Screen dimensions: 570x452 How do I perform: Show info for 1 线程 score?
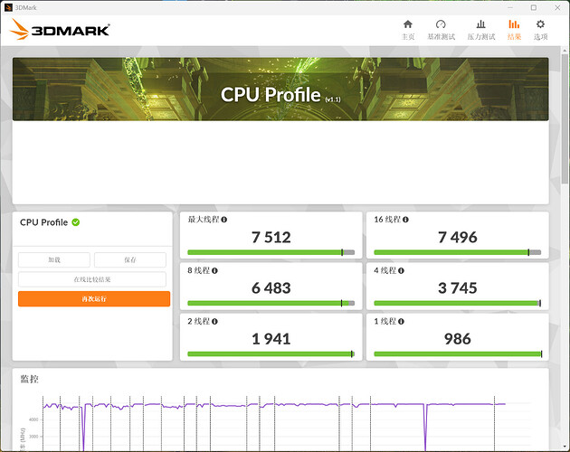[404, 321]
